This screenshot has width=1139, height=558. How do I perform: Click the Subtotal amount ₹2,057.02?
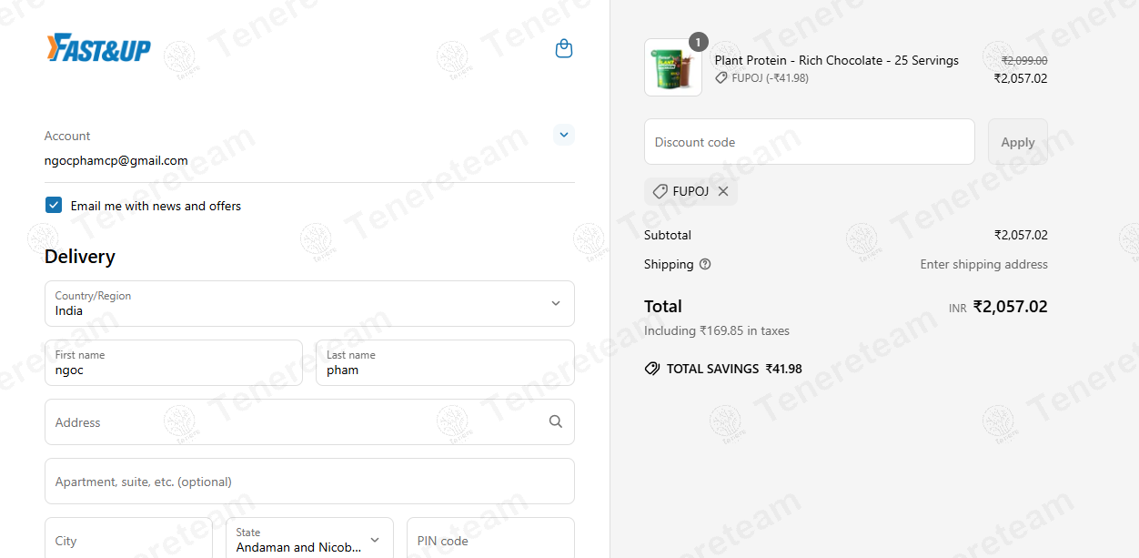tap(1021, 235)
